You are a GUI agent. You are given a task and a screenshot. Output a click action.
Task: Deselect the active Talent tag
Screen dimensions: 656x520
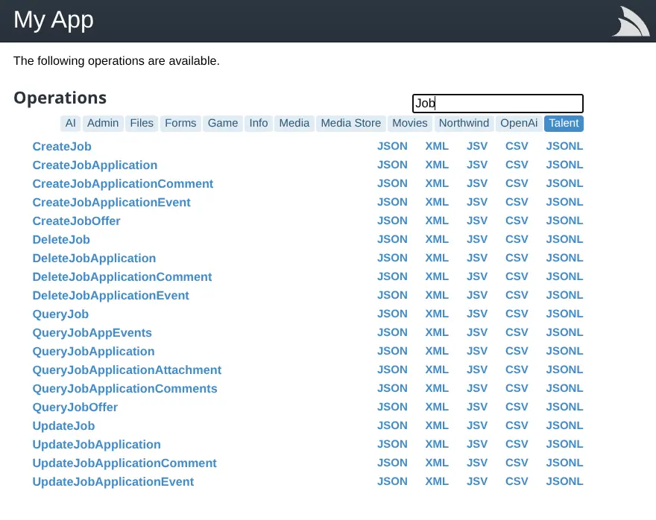pos(564,124)
